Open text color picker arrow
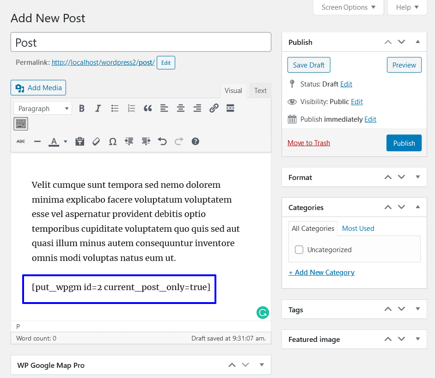435x378 pixels. tap(65, 142)
